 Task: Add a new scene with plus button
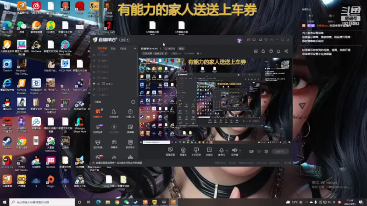tap(135, 49)
